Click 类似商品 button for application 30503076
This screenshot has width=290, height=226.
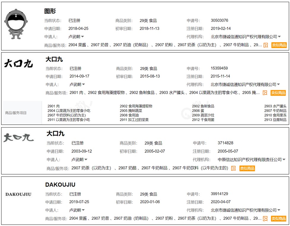tap(279, 45)
